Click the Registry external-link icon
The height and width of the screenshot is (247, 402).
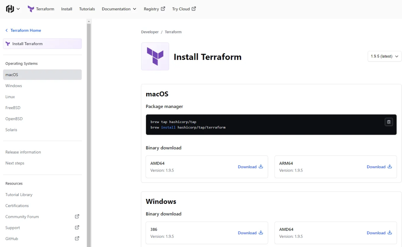(163, 9)
